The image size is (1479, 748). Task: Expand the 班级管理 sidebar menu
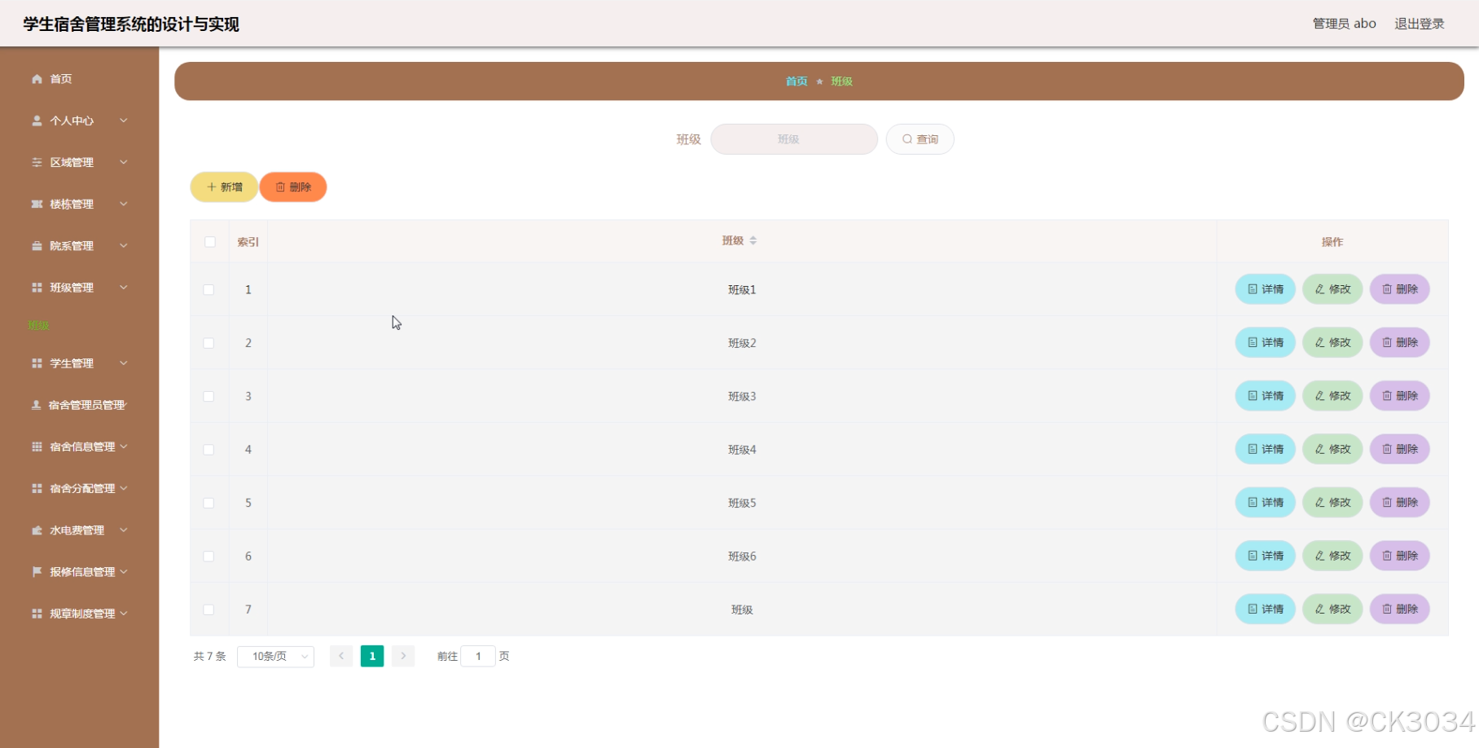coord(79,287)
